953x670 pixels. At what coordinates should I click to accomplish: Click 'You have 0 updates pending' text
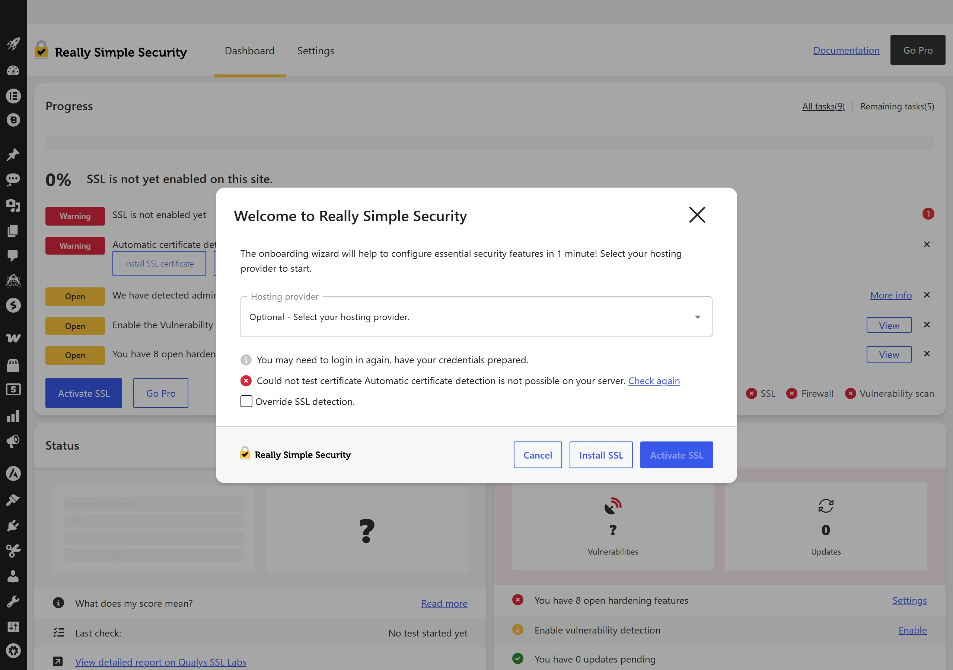(595, 659)
